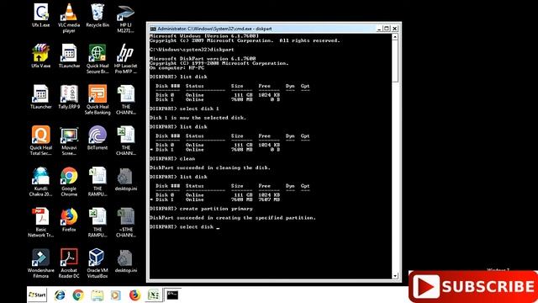538x303 pixels.
Task: Select the Google Chrome desktop shortcut
Action: 69,182
